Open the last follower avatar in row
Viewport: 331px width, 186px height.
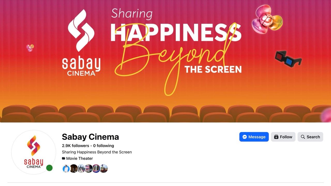(x=104, y=168)
